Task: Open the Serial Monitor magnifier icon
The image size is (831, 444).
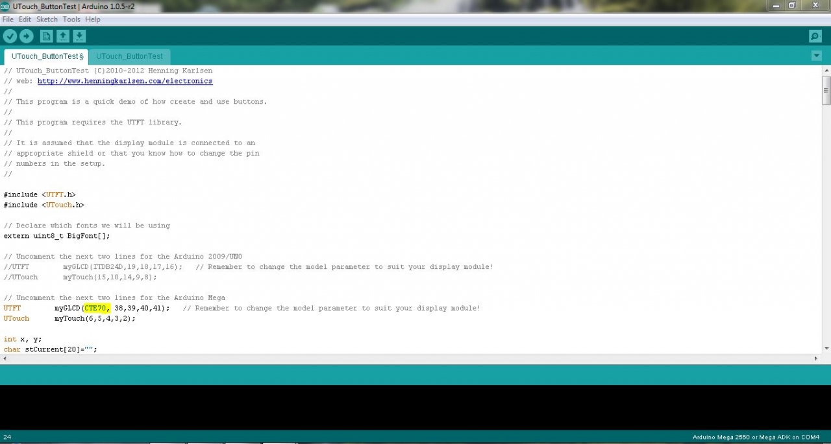Action: pyautogui.click(x=815, y=36)
